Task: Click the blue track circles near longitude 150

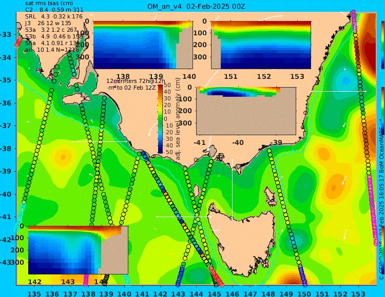Action: tap(303, 275)
